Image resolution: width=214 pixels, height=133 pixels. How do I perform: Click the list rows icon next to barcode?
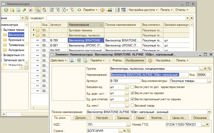[117, 10]
